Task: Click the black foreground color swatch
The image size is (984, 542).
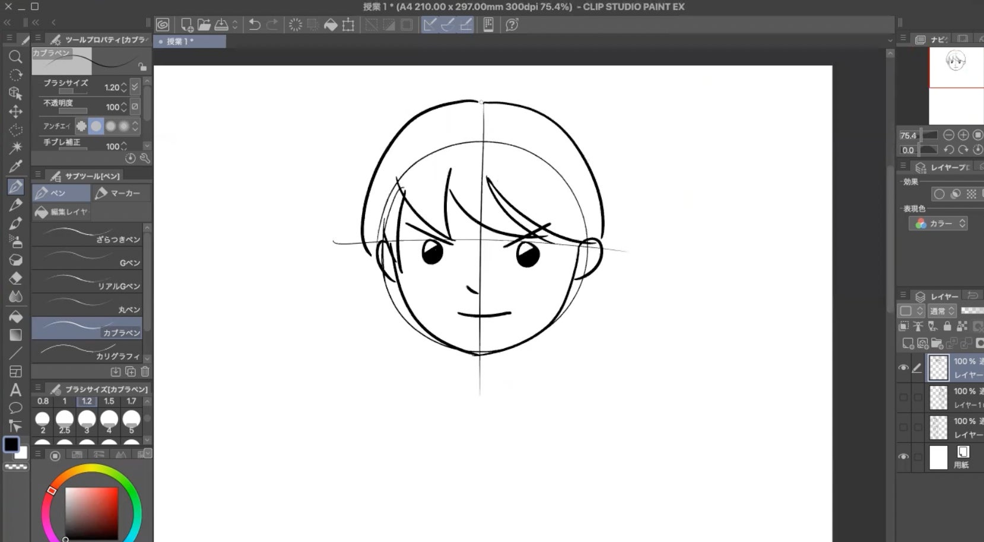Action: (11, 444)
